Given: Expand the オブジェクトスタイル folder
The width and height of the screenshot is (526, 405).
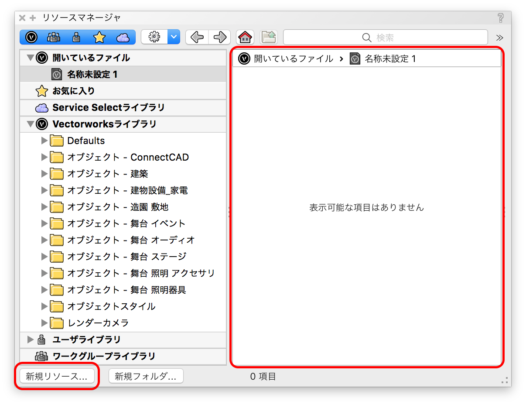Looking at the screenshot, I should [x=44, y=306].
